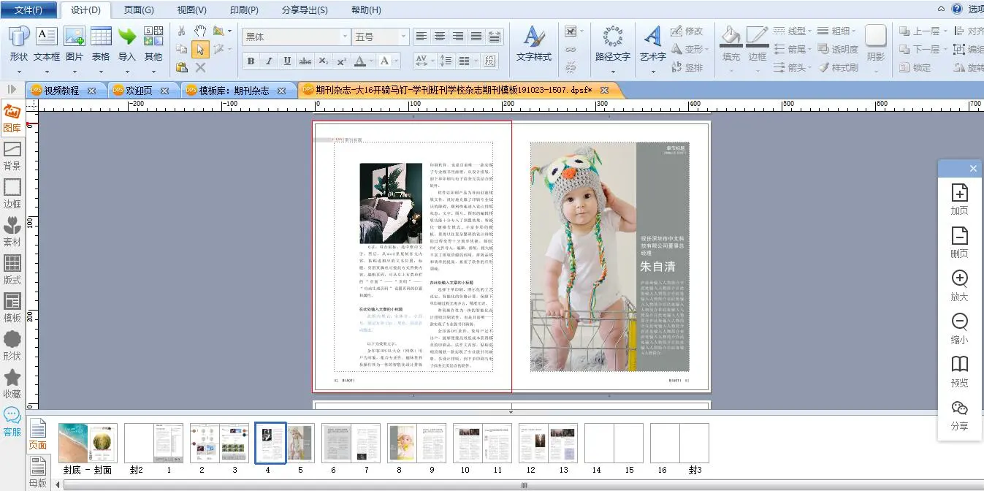
Task: Expand the 形状 shape dropdown arrow
Action: coord(19,72)
